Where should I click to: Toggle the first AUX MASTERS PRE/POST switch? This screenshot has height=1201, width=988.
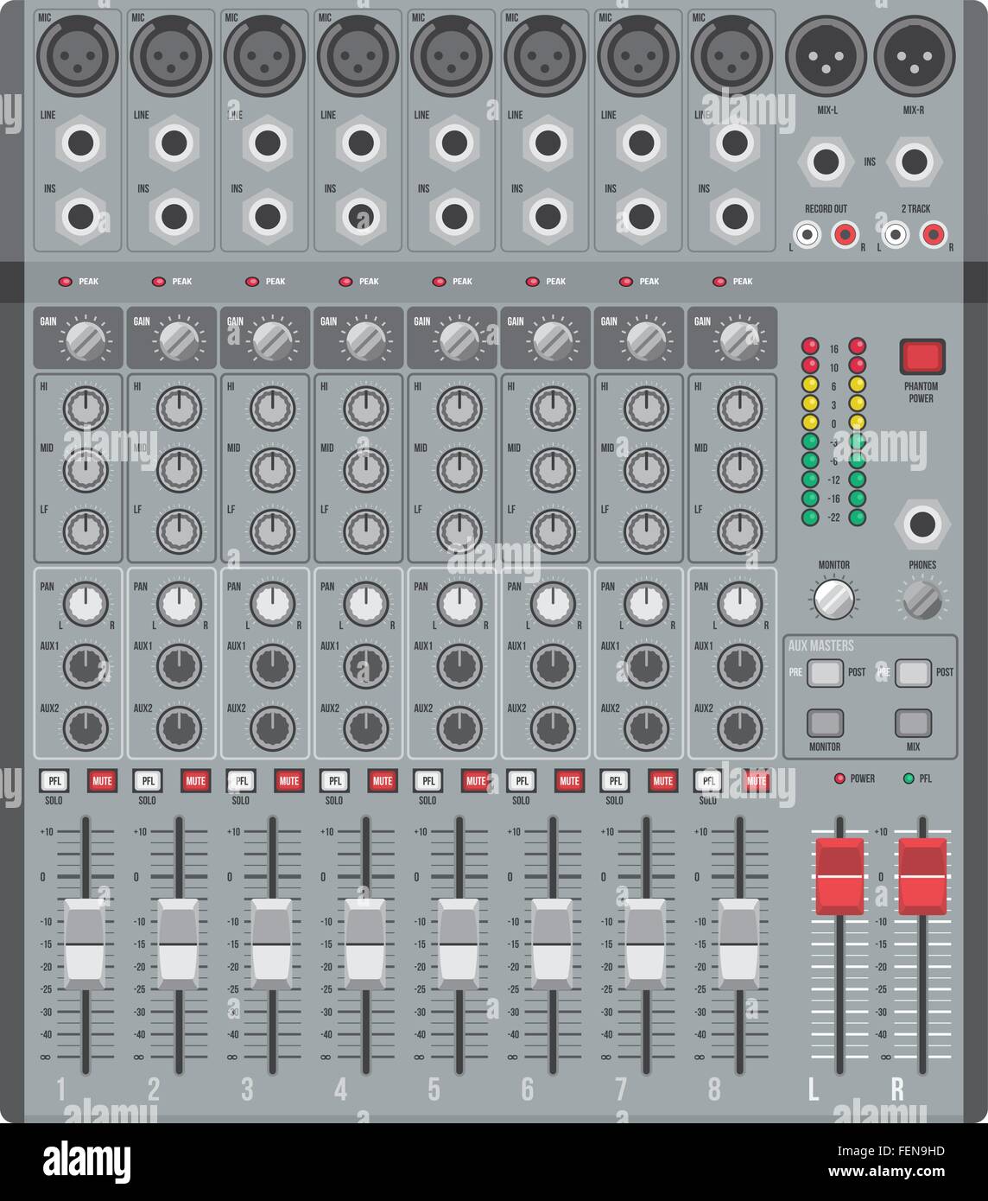tap(825, 673)
